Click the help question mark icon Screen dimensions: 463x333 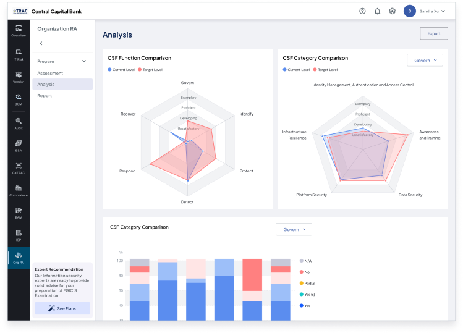tap(362, 11)
